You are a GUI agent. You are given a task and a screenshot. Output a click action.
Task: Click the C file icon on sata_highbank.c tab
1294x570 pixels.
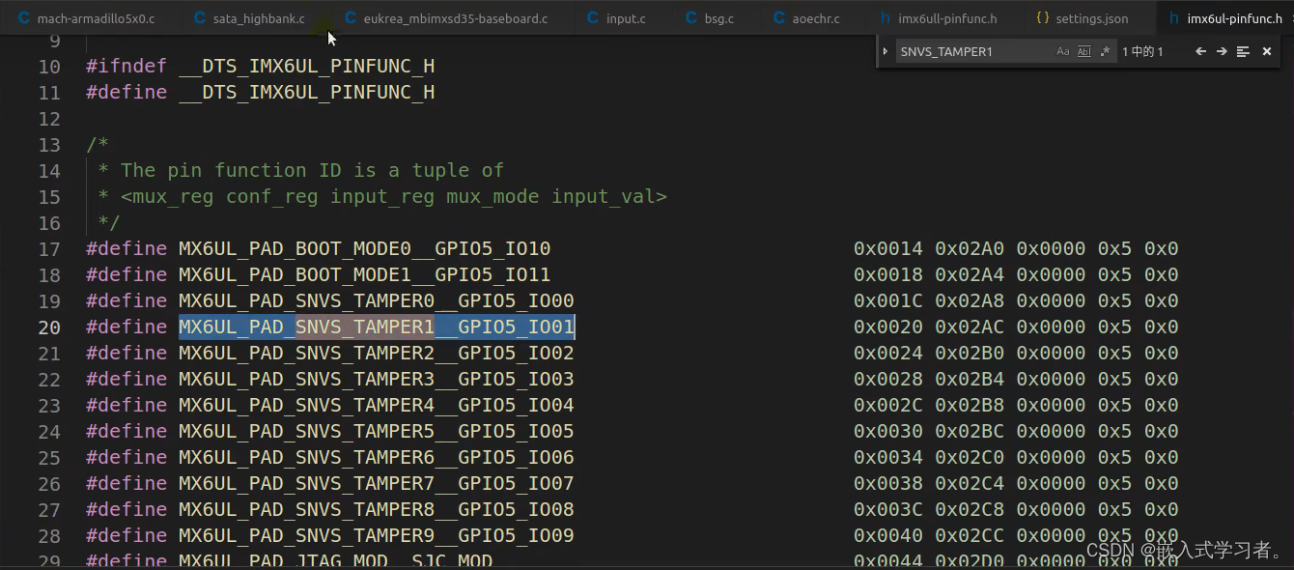pyautogui.click(x=200, y=18)
